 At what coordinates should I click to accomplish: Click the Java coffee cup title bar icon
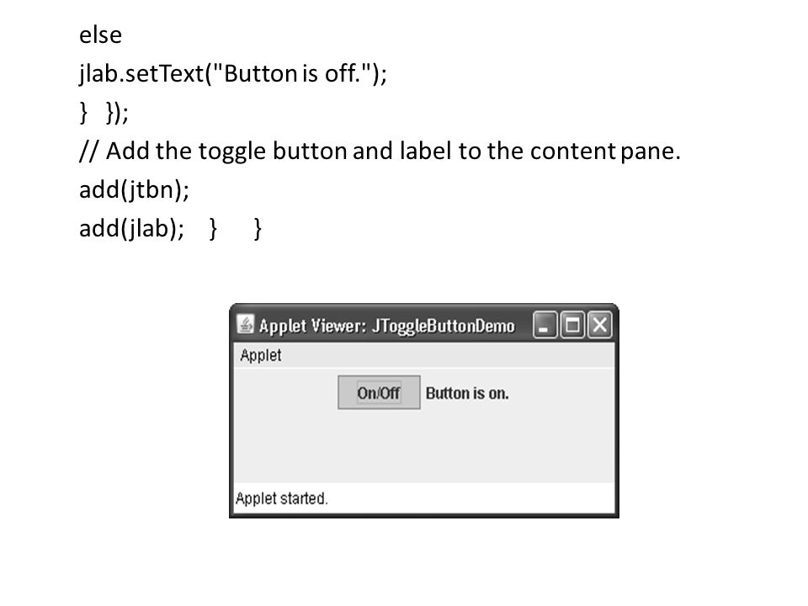coord(245,325)
